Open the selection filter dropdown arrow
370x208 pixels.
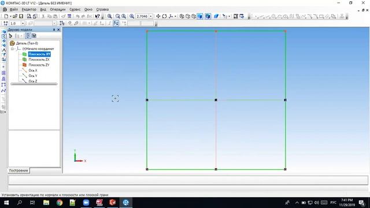point(230,16)
